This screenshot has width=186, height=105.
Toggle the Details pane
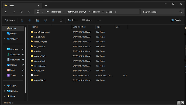click(x=176, y=20)
